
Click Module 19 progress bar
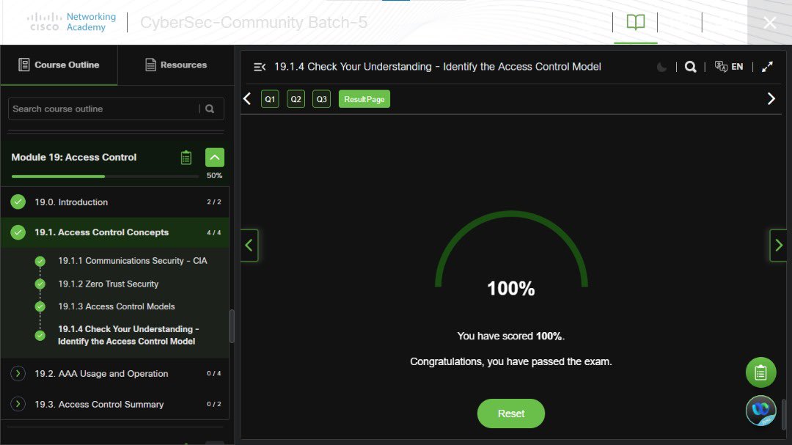point(105,176)
